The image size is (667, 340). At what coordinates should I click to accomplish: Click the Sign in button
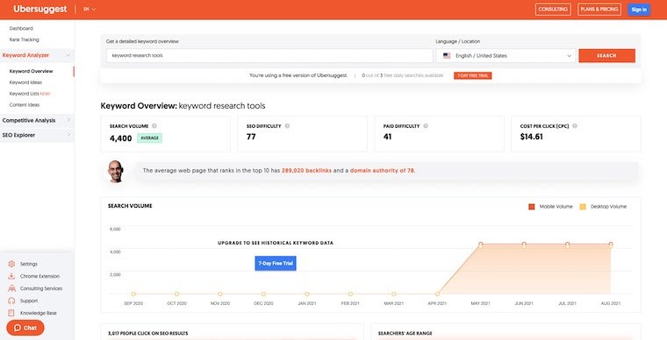coord(639,10)
